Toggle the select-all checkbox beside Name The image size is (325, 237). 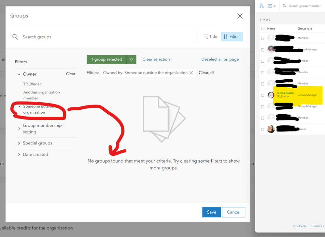(x=262, y=29)
